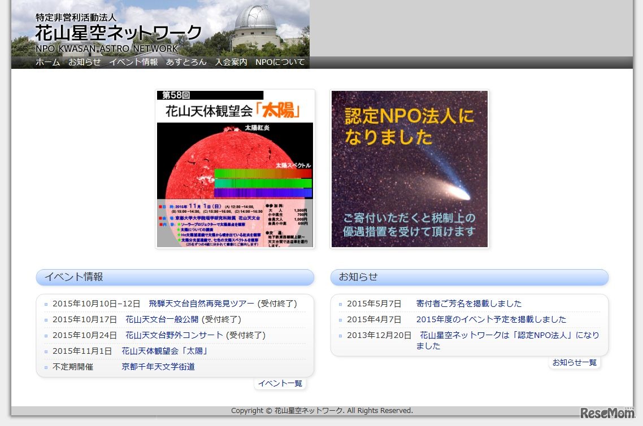
Task: Open the ホーム navigation menu item
Action: pyautogui.click(x=47, y=62)
